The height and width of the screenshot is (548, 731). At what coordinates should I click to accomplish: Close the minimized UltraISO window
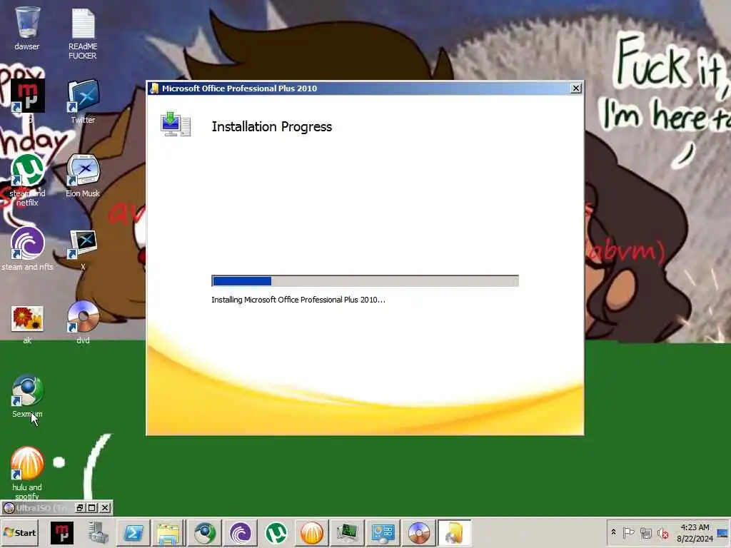(105, 507)
